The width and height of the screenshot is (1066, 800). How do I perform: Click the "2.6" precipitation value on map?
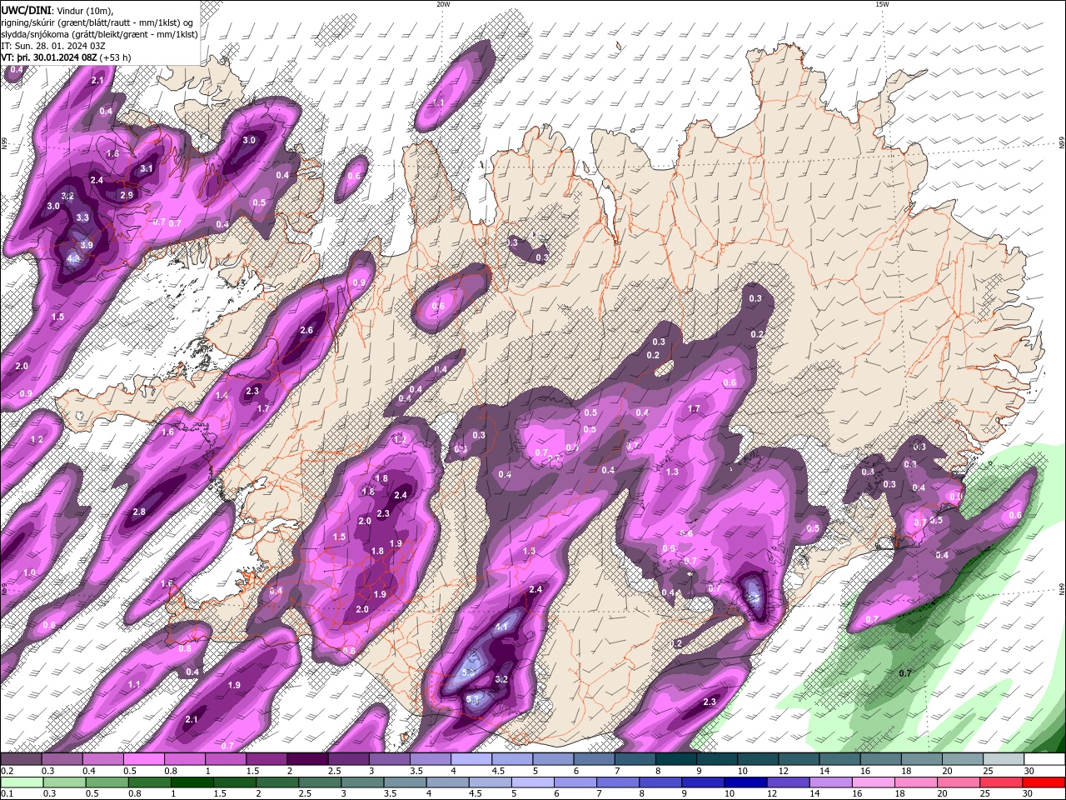(306, 330)
